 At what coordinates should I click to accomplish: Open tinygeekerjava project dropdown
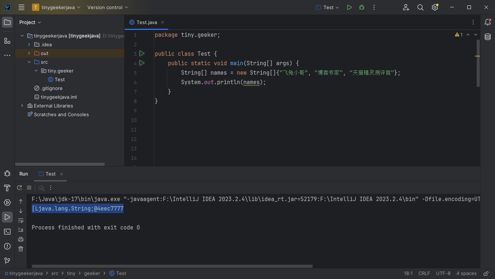coord(57,7)
